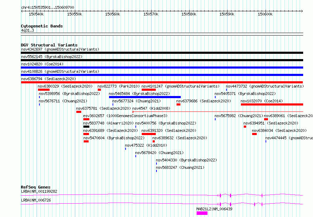The image size is (313, 217).
Task: Click nsv5405371 (ByrskaBishop2022) label
Action: pyautogui.click(x=245, y=94)
